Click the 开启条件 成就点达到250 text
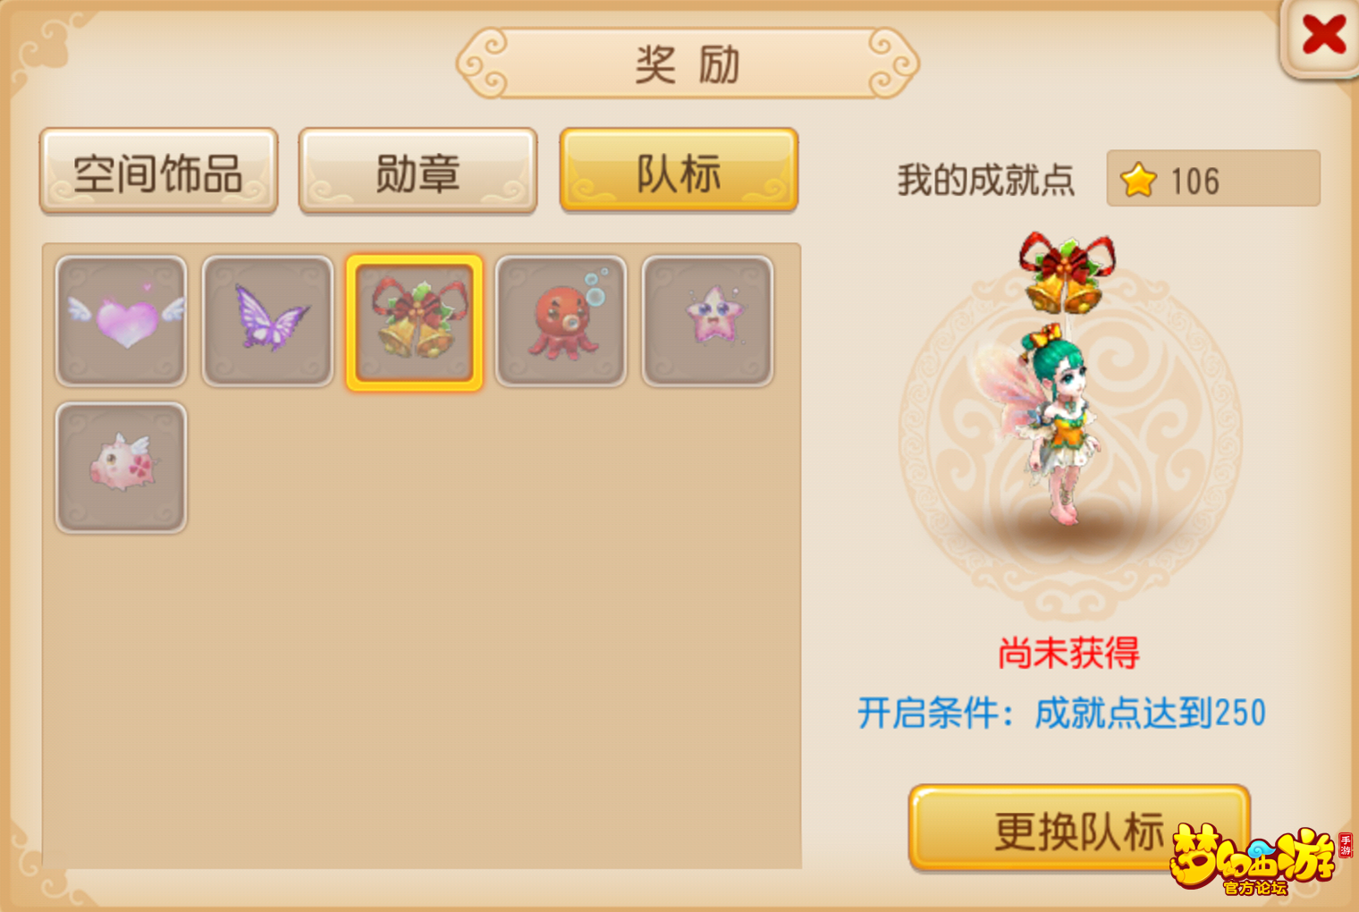 [1062, 714]
